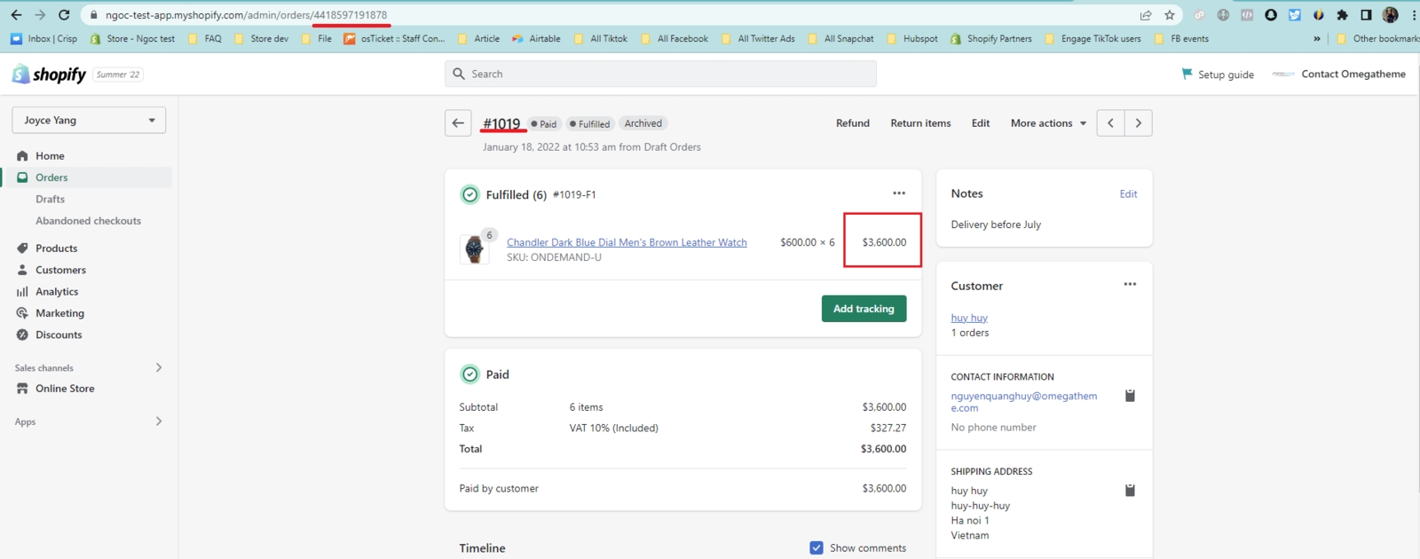Click the Shopify logo
The width and height of the screenshot is (1420, 559).
coord(50,75)
